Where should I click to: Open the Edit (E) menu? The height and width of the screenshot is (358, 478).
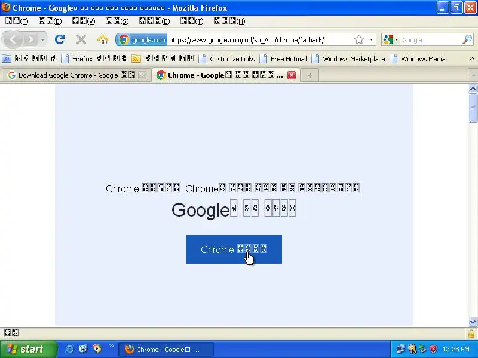[x=50, y=21]
